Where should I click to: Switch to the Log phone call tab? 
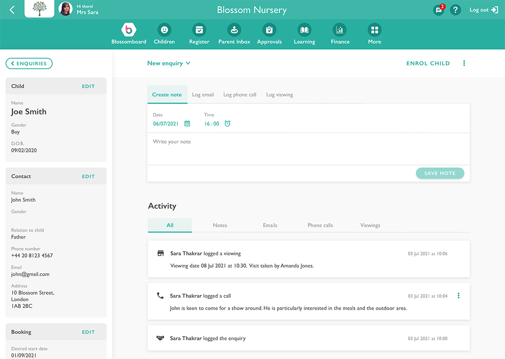click(x=240, y=95)
